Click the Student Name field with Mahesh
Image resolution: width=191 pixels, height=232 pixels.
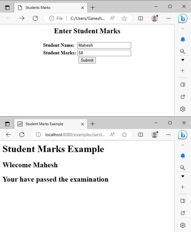click(104, 45)
